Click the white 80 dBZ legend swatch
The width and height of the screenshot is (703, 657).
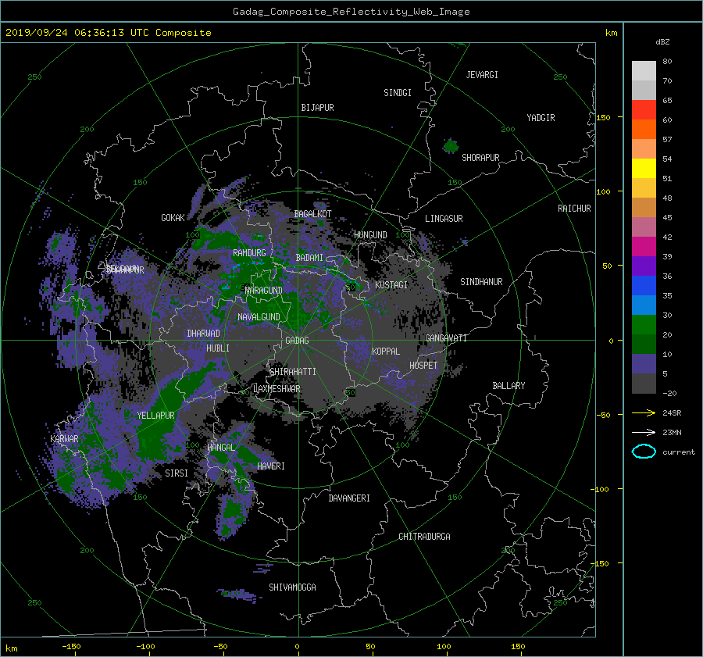[644, 70]
